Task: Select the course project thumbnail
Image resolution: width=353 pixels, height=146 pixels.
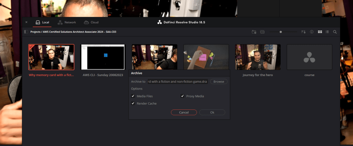Action: point(309,57)
